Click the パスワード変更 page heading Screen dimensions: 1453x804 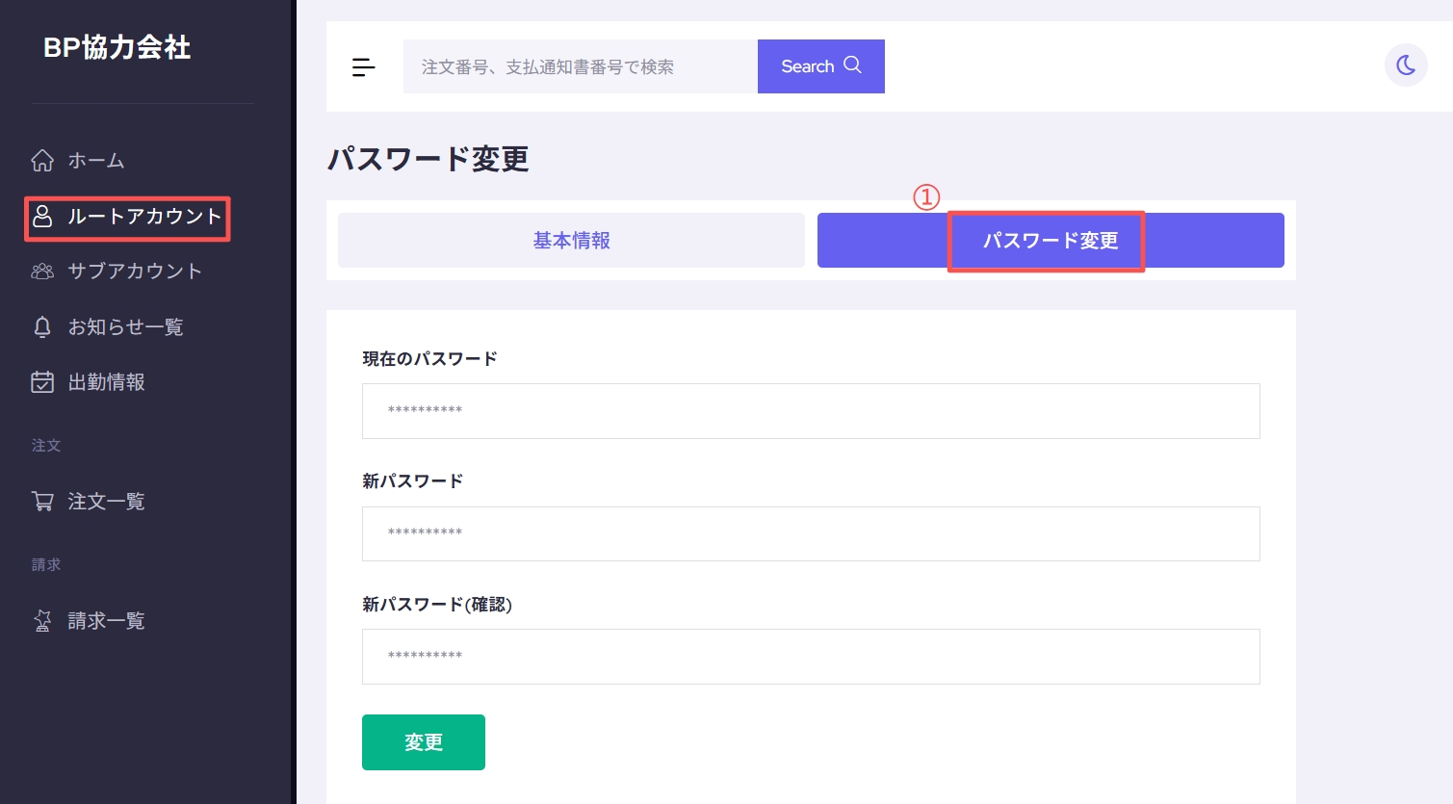tap(428, 159)
